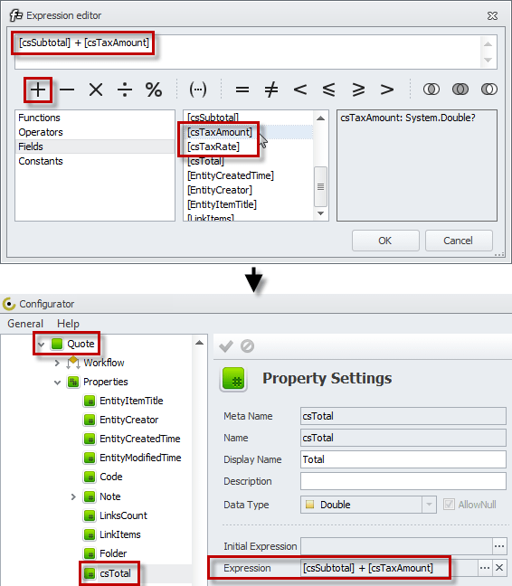Open the Help menu
This screenshot has width=512, height=586.
[x=68, y=324]
